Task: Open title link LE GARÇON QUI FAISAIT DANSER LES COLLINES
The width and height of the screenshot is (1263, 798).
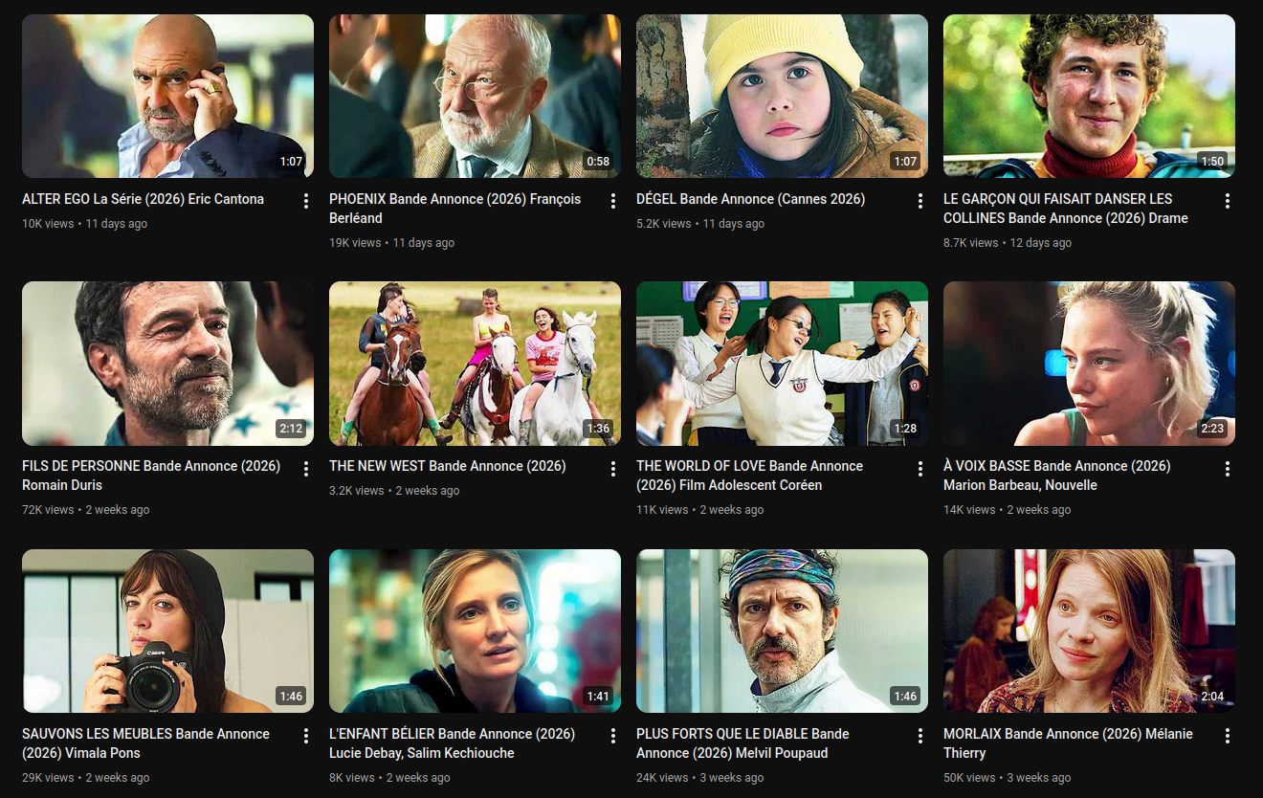Action: [1066, 209]
